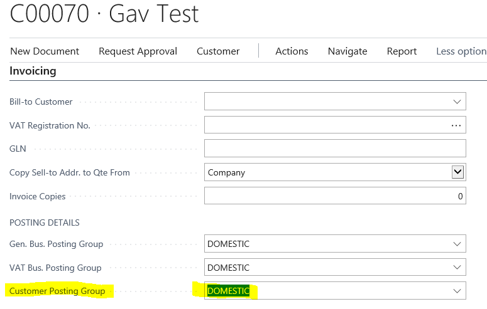Click the Invoice Copies number field
The width and height of the screenshot is (487, 309).
click(334, 196)
